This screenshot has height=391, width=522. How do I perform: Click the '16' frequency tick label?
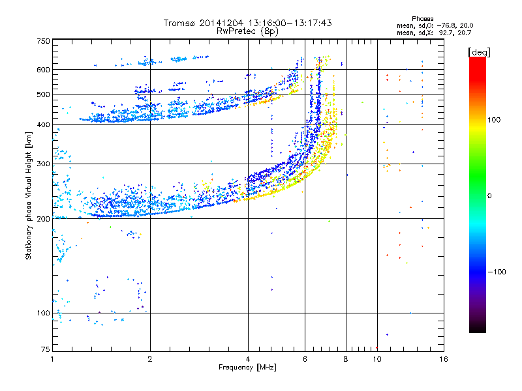pos(444,359)
